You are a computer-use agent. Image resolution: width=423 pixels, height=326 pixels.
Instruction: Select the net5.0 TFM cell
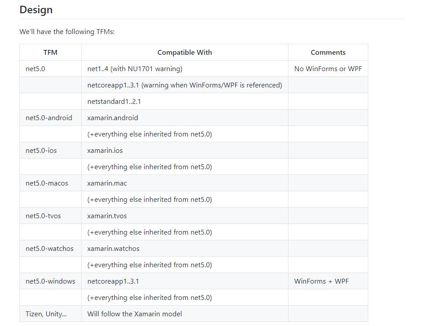[x=50, y=68]
